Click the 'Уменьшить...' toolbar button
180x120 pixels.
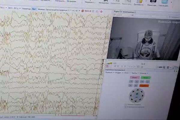tap(60, 1)
